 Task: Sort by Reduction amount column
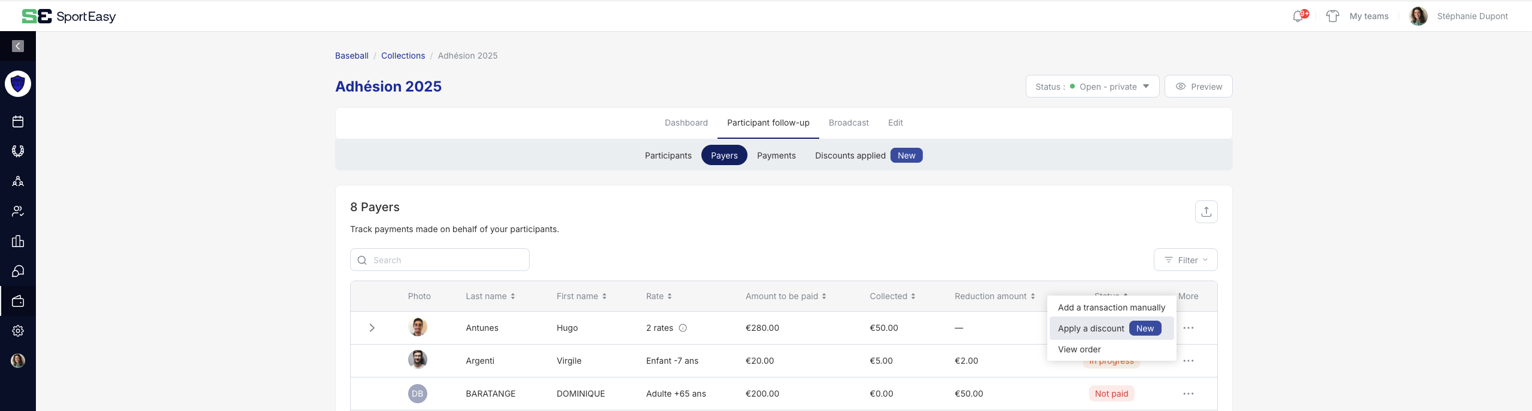click(x=994, y=296)
